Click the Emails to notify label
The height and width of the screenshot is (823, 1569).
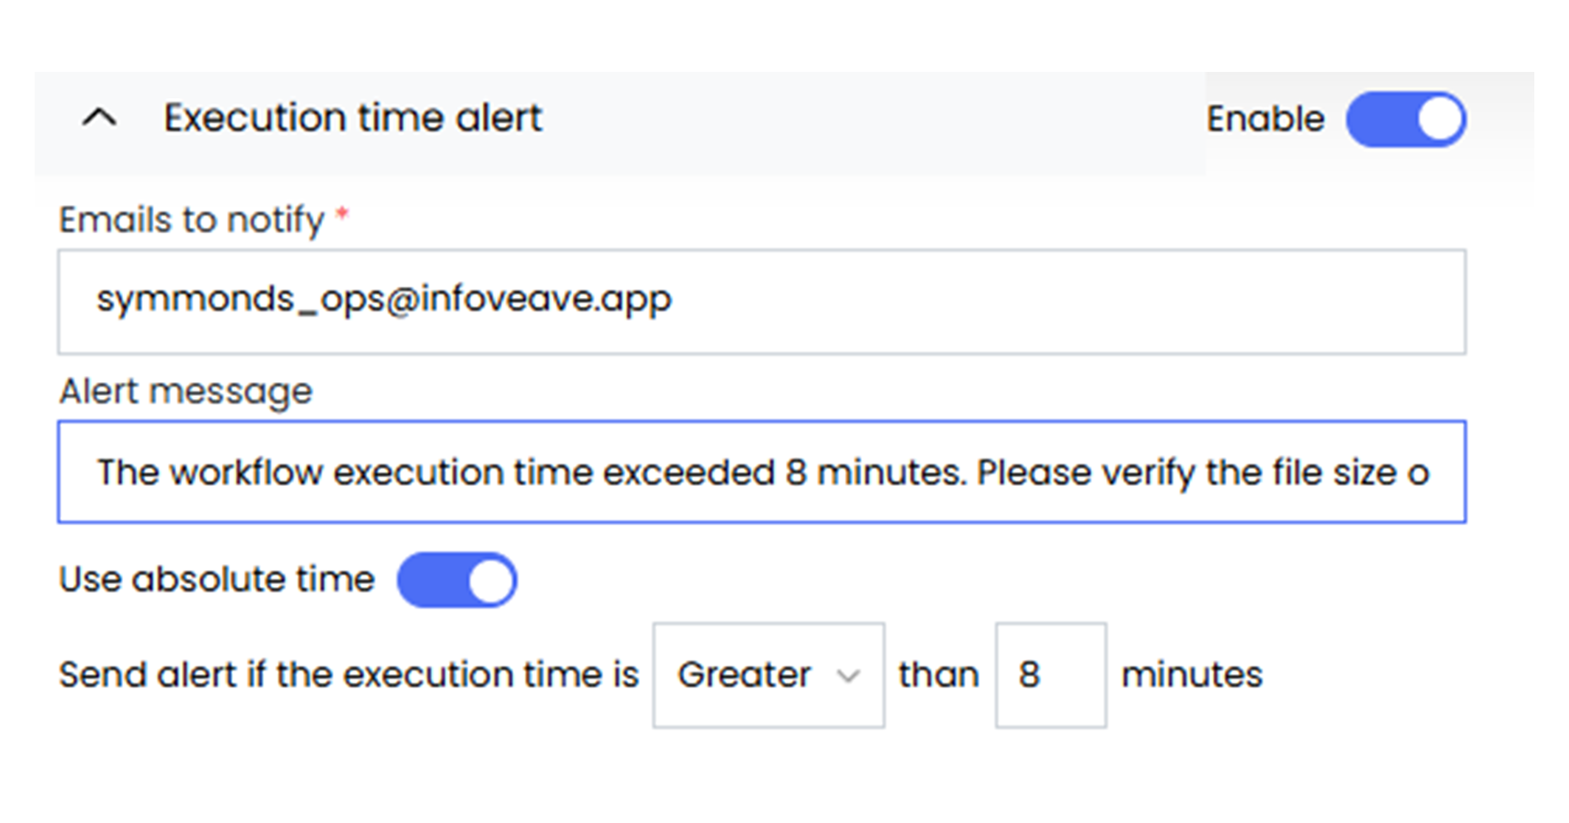point(191,220)
